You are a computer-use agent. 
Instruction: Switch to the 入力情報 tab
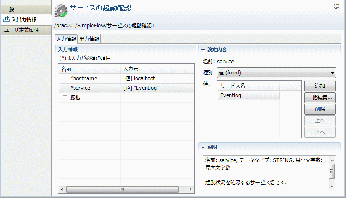66,39
